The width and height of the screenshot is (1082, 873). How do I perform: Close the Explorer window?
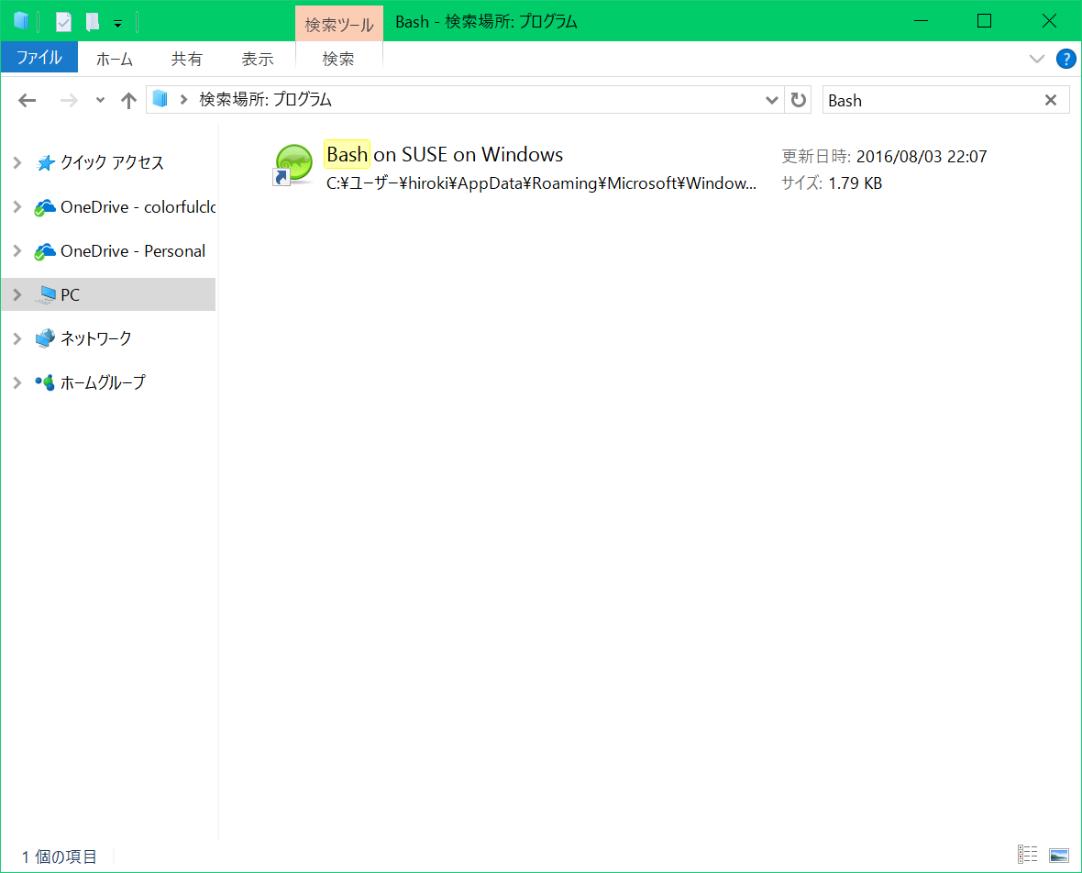[1049, 21]
